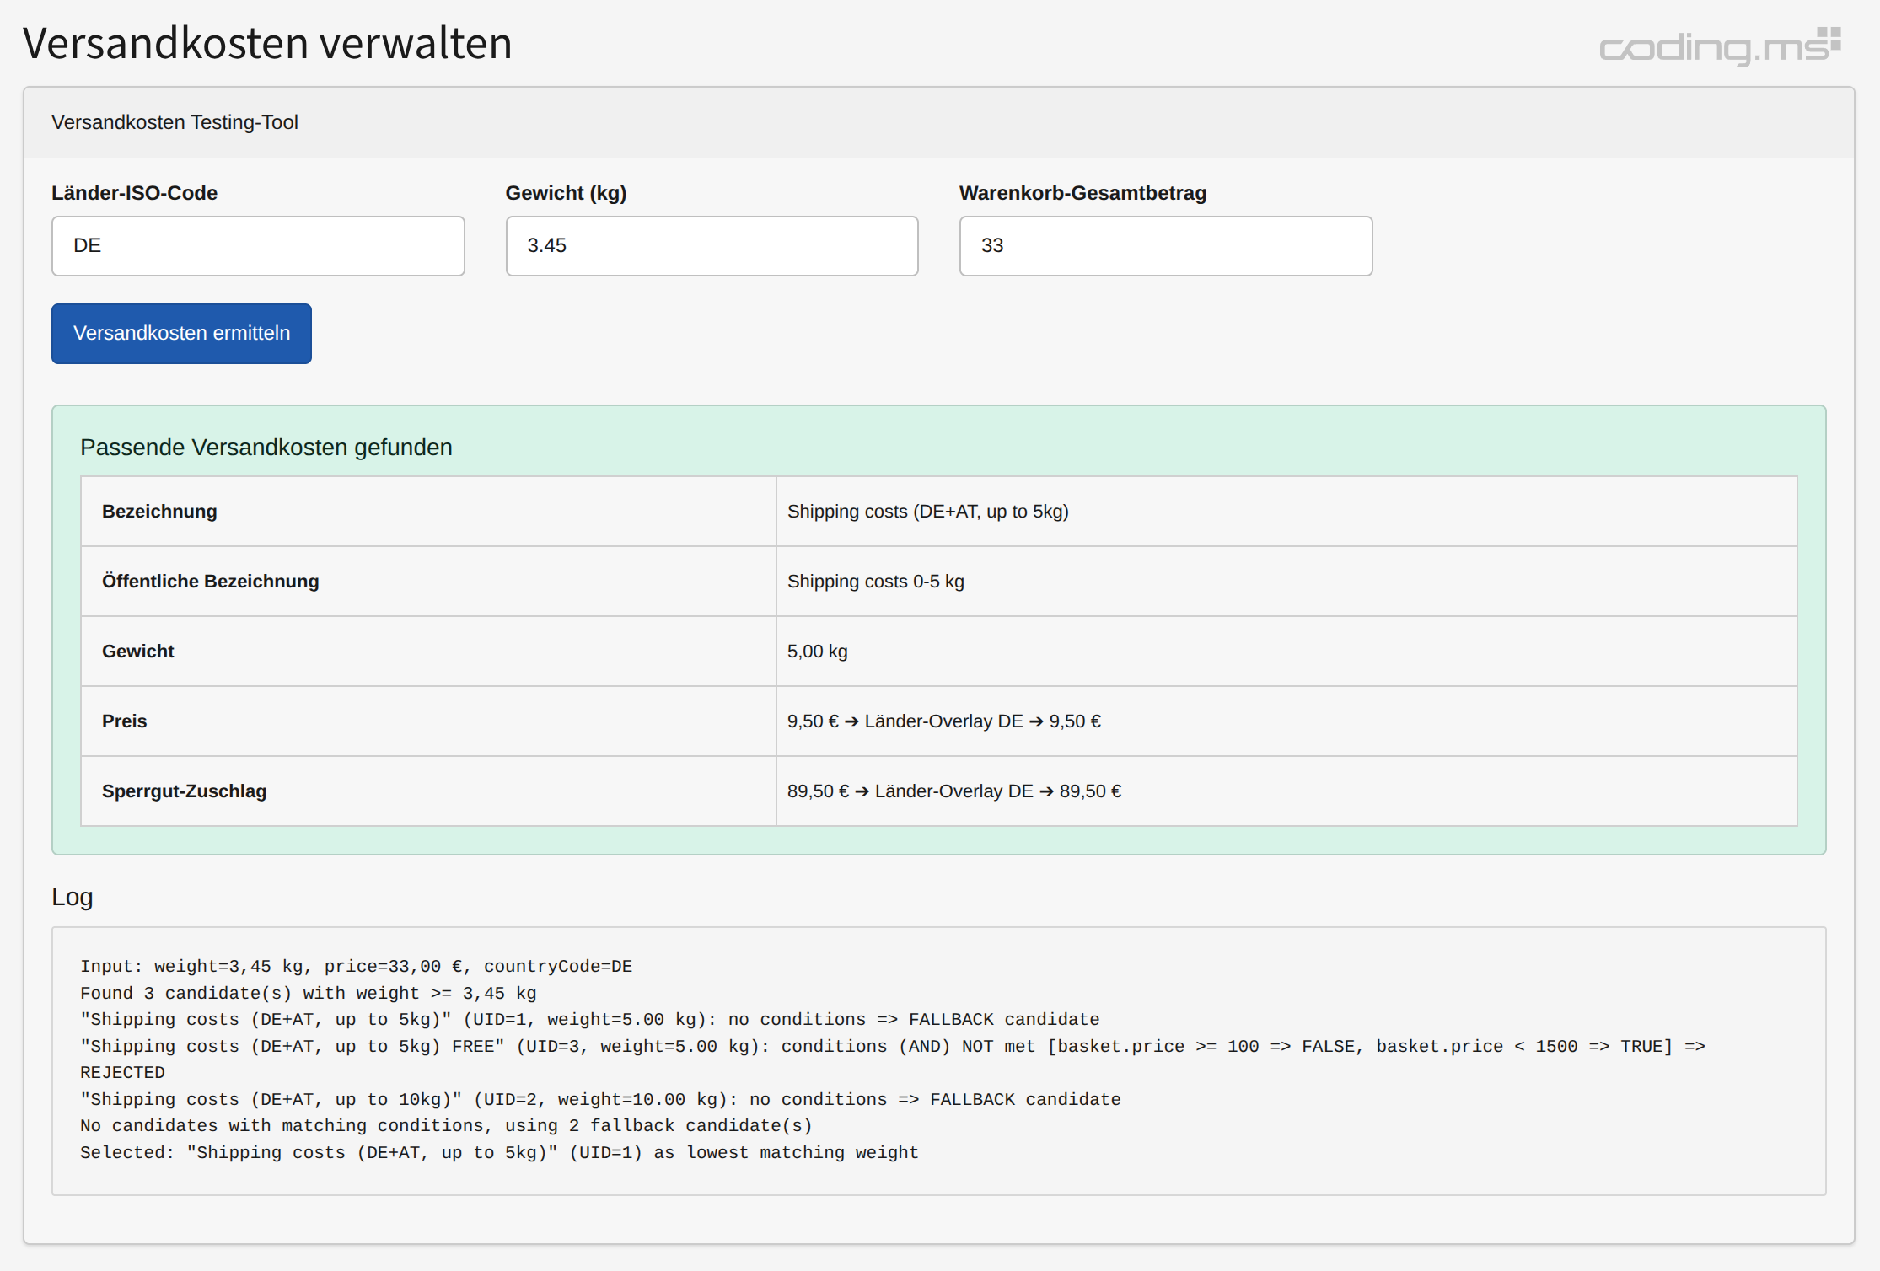Viewport: 1880px width, 1271px height.
Task: Click the Länder-ISO-Code field label
Action: click(134, 192)
